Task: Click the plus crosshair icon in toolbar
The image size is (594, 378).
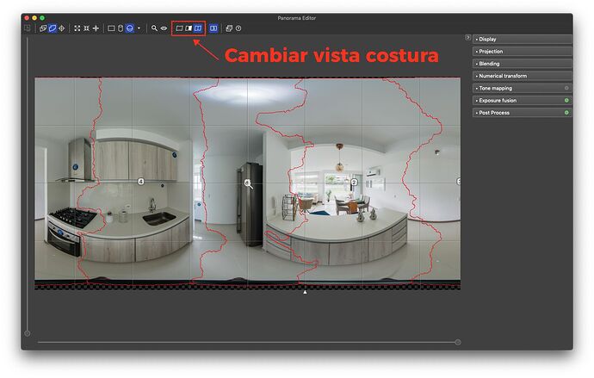Action: pos(96,28)
